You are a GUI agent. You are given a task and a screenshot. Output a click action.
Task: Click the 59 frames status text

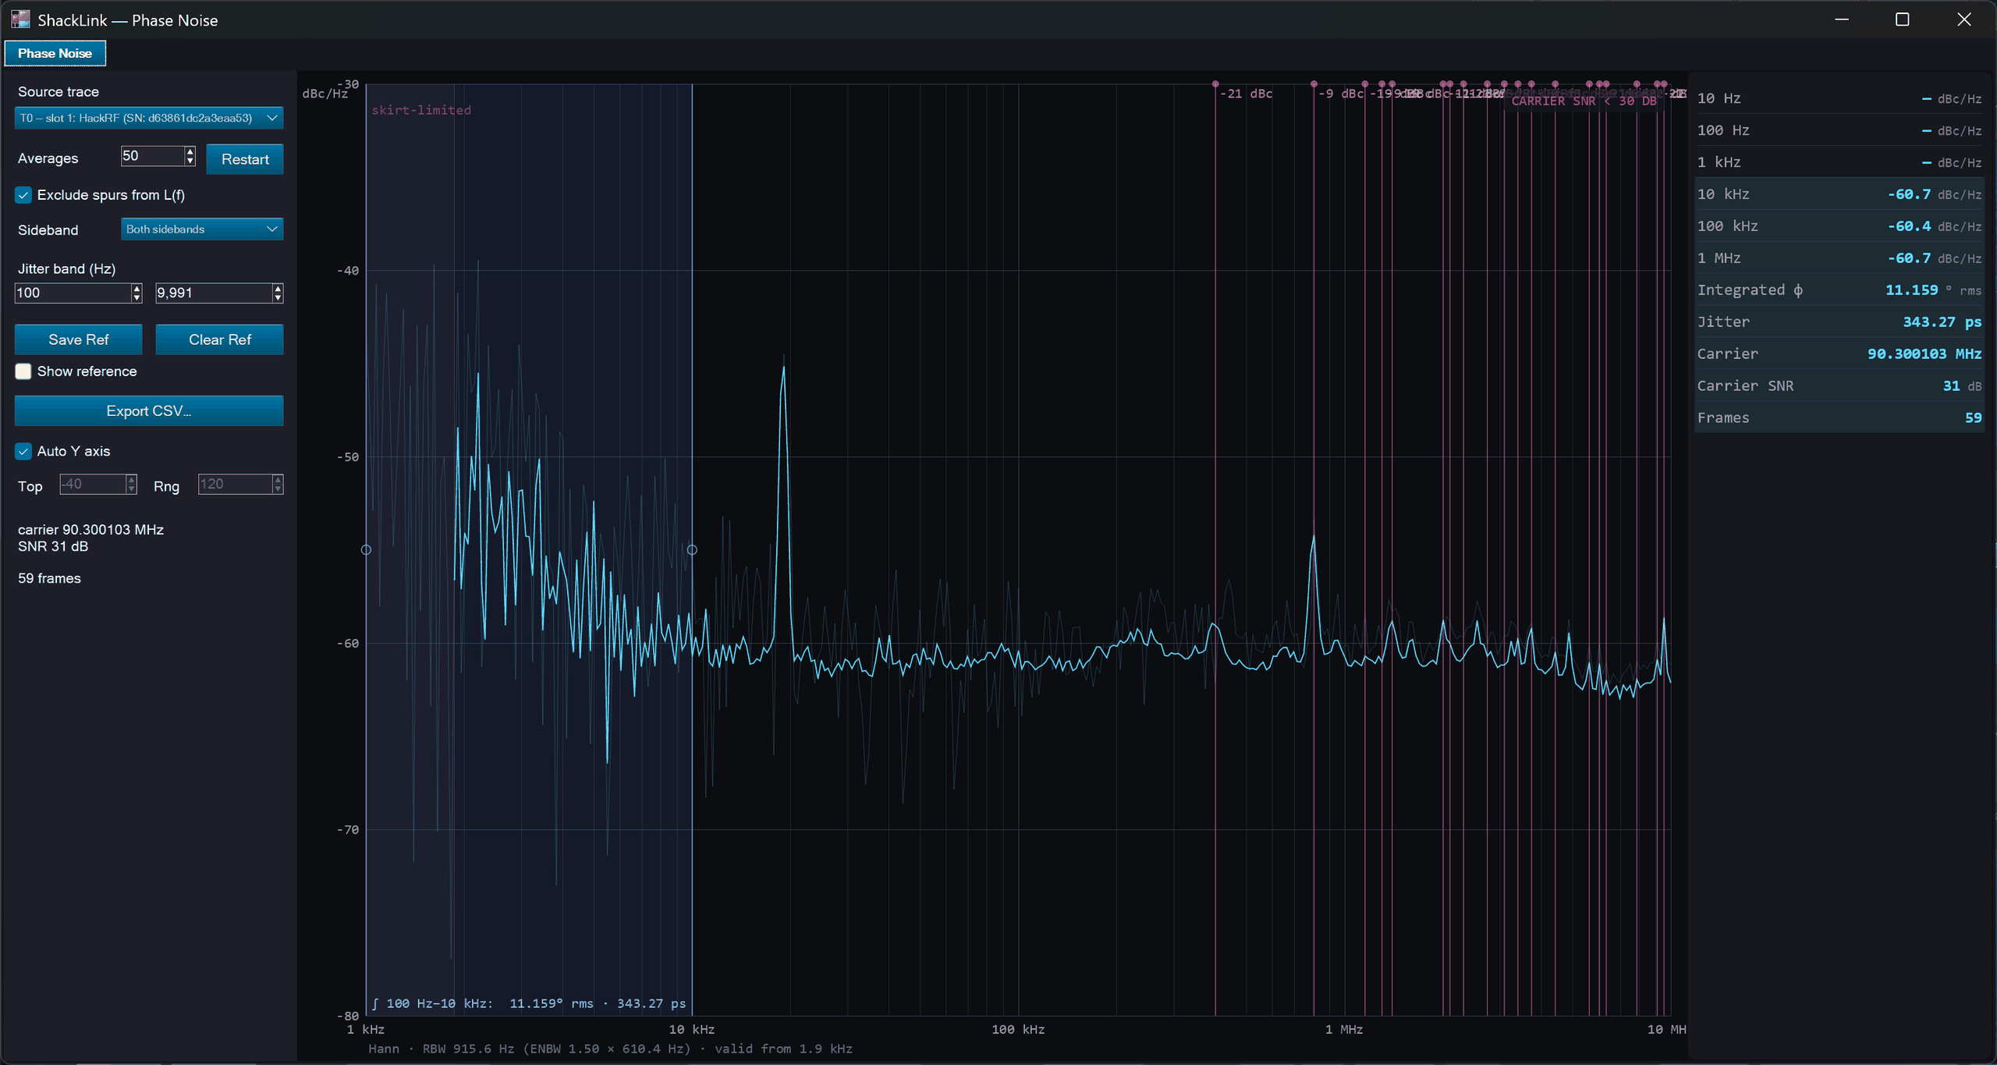pyautogui.click(x=49, y=578)
